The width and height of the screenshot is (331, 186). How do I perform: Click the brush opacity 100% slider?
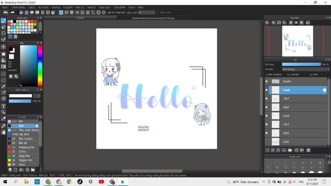pos(20,101)
